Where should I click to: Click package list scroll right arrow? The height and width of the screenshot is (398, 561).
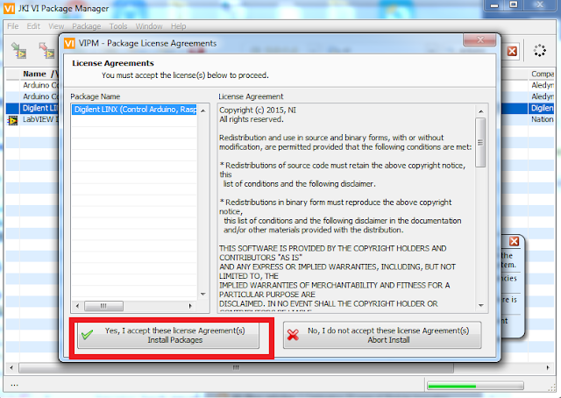[190, 306]
